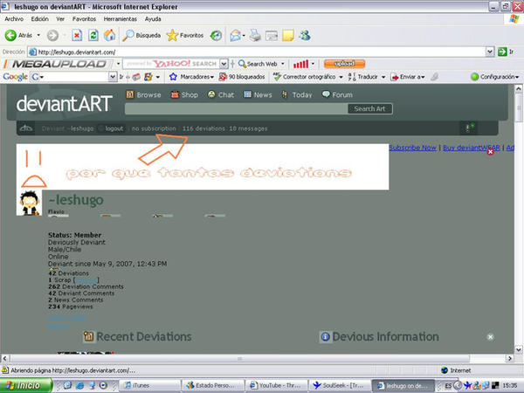The width and height of the screenshot is (524, 393).
Task: Click the leshugo avatar image
Action: coord(29,203)
